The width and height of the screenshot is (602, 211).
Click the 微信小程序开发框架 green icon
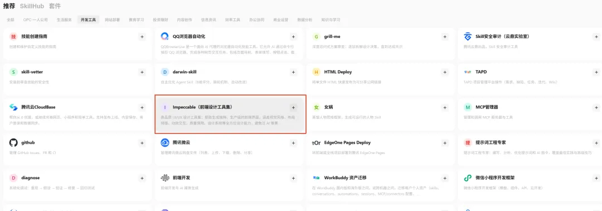[468, 178]
